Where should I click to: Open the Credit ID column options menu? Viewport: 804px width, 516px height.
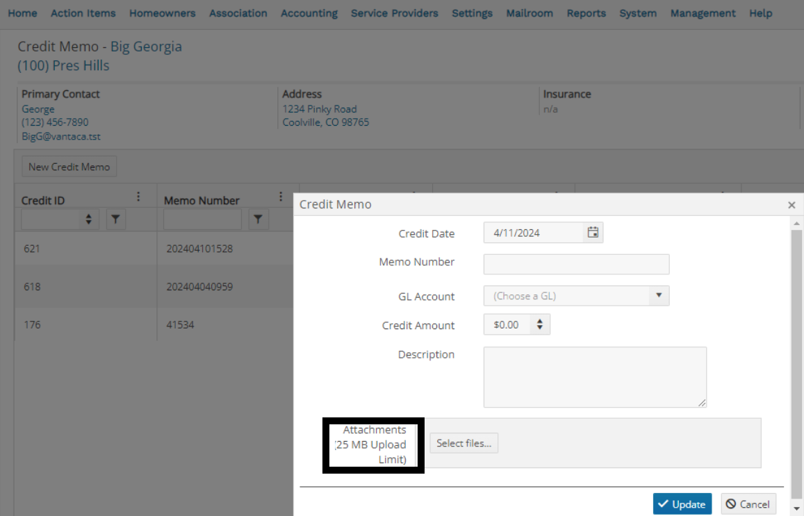[x=138, y=197]
